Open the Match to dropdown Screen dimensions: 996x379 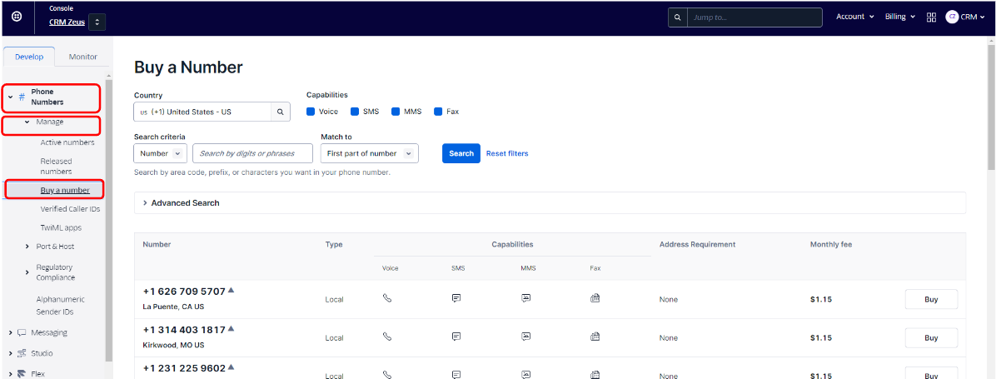(x=369, y=153)
